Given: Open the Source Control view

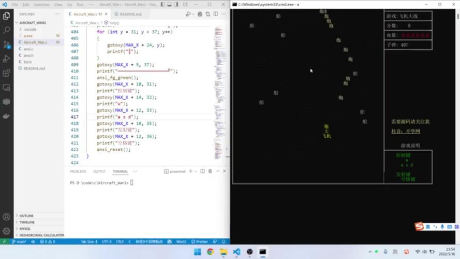Looking at the screenshot, I should [6, 45].
